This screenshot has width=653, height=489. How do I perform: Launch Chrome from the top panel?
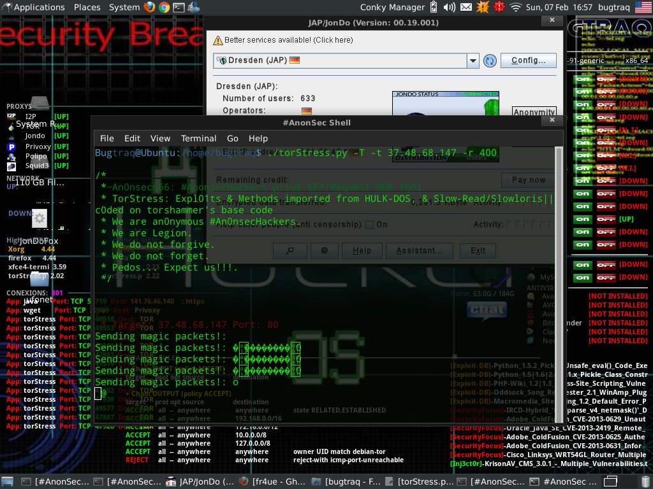tap(164, 7)
